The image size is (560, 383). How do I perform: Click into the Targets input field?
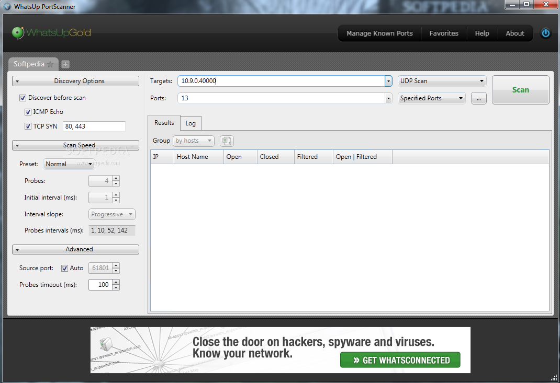281,81
